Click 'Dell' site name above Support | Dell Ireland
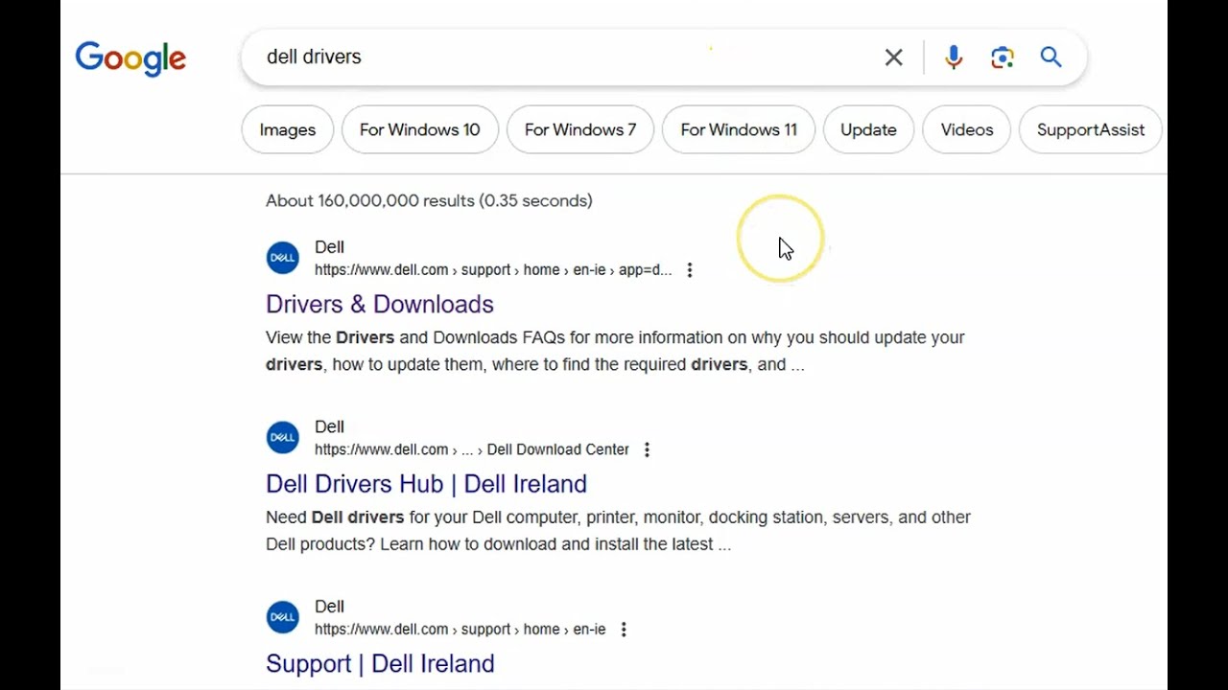 click(x=329, y=607)
